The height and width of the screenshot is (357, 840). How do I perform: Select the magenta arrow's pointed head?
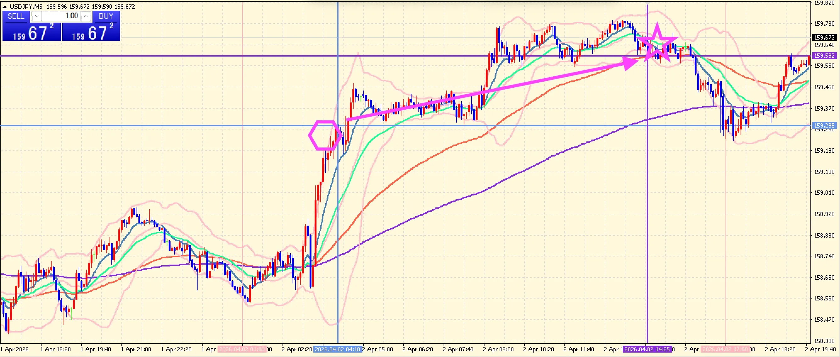[x=629, y=63]
